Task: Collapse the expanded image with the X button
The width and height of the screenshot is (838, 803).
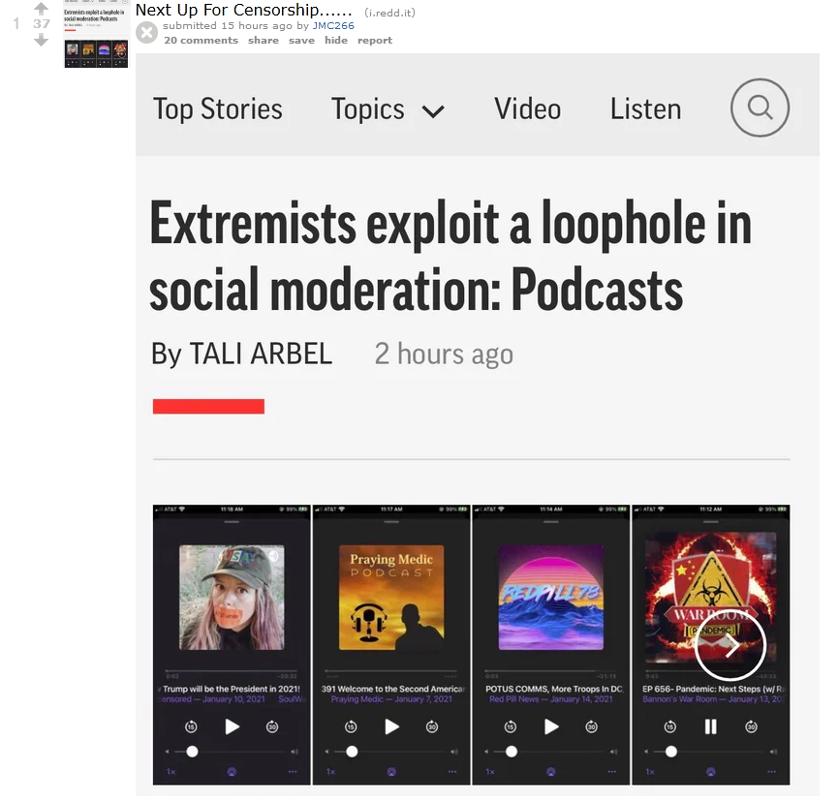Action: pyautogui.click(x=146, y=33)
